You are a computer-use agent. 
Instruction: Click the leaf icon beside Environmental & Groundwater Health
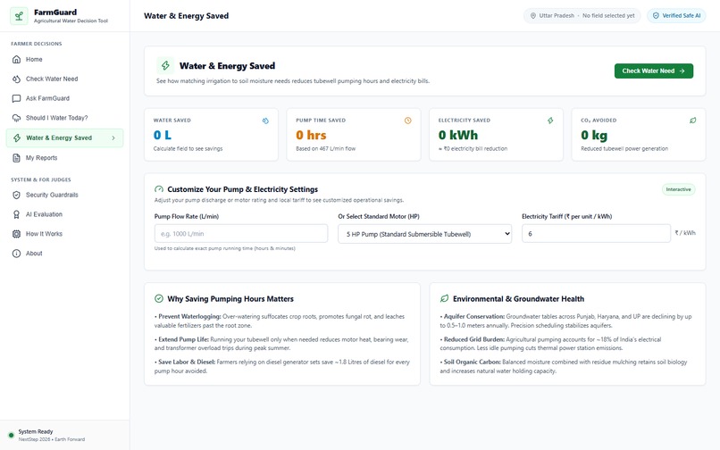(444, 299)
